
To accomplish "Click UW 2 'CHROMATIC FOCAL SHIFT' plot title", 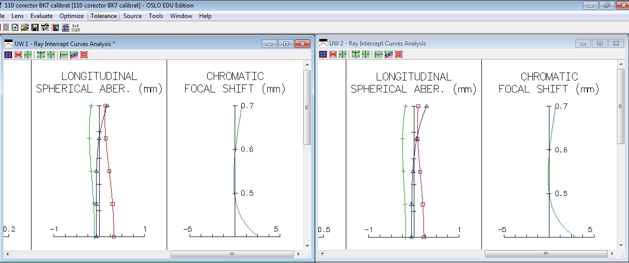I will coord(549,82).
